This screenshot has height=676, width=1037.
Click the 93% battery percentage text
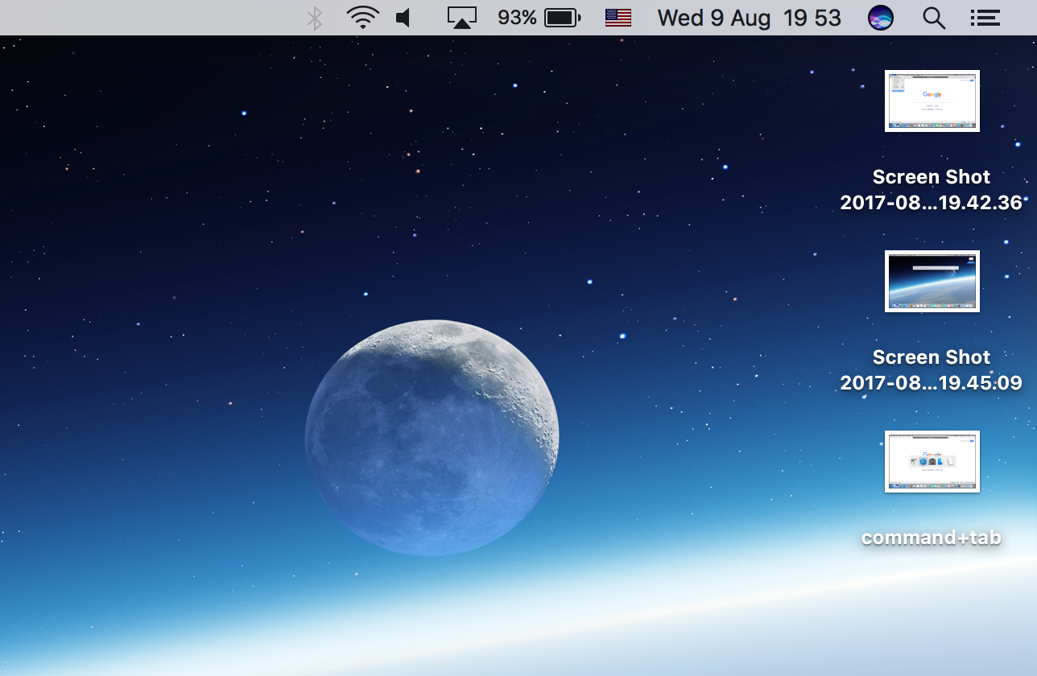coord(517,18)
